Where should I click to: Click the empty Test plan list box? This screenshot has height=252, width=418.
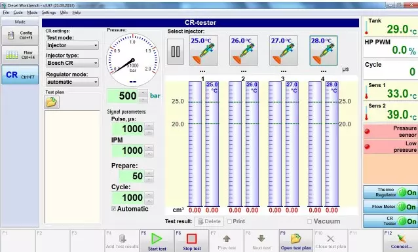(x=72, y=167)
